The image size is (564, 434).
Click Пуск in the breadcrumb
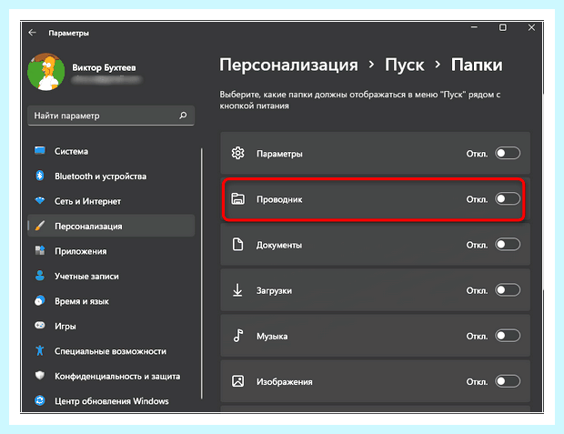pyautogui.click(x=404, y=66)
